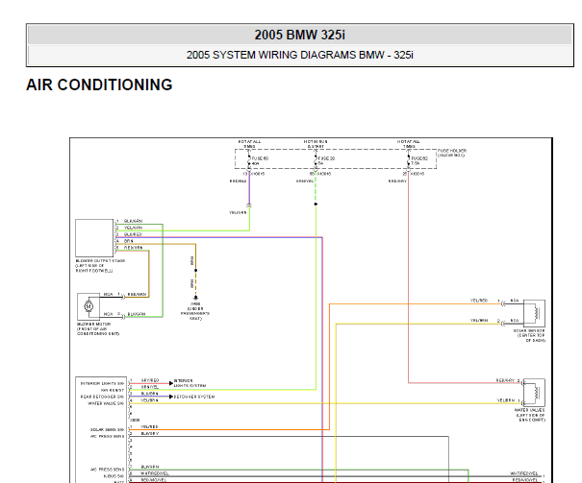The image size is (582, 483).
Task: Click the arrow pointing to Defogger System
Action: click(x=170, y=397)
